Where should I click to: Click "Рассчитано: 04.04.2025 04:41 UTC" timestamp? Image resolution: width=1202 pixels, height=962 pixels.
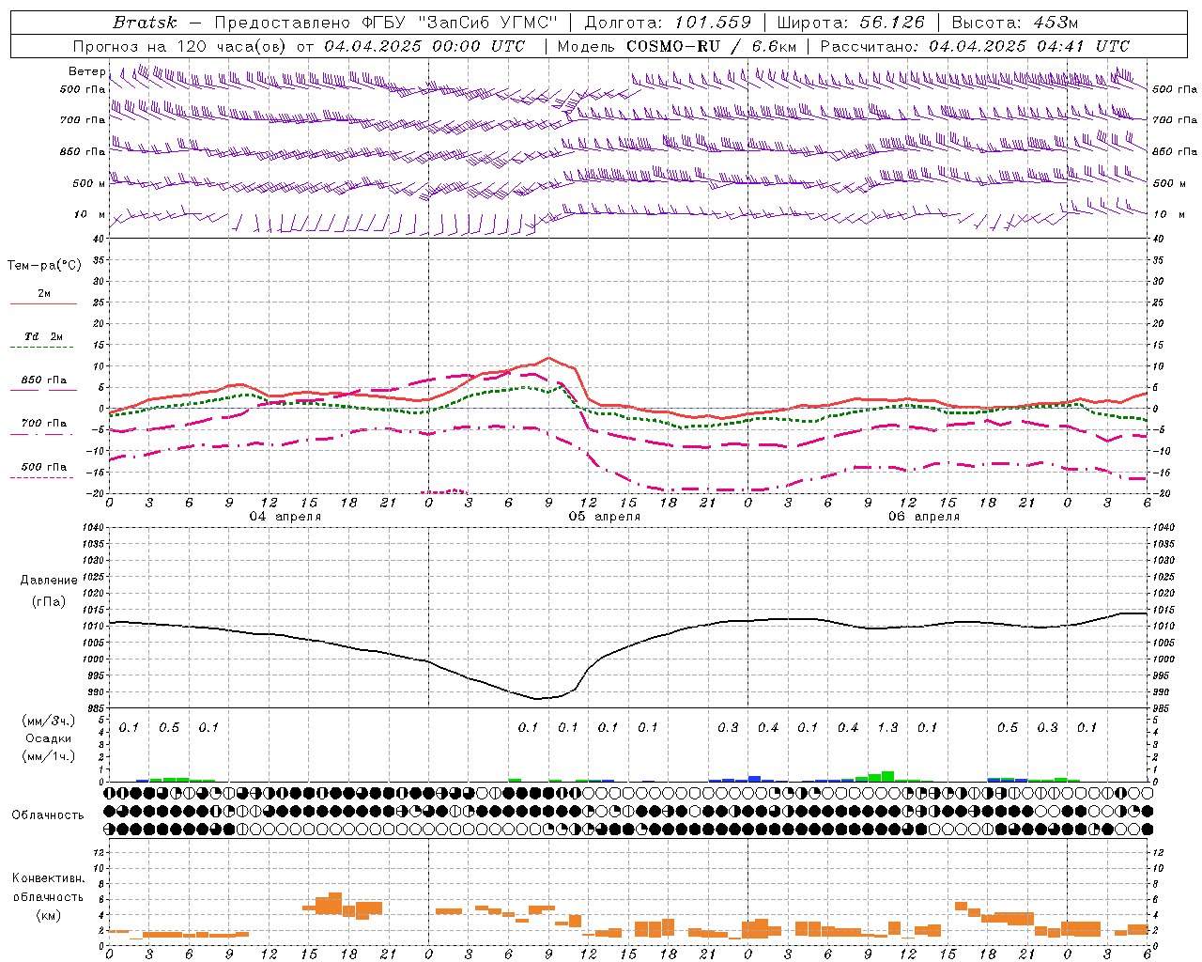click(x=975, y=46)
